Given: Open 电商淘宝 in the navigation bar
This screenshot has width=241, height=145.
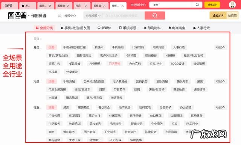Looking at the screenshot, I should click(177, 28).
